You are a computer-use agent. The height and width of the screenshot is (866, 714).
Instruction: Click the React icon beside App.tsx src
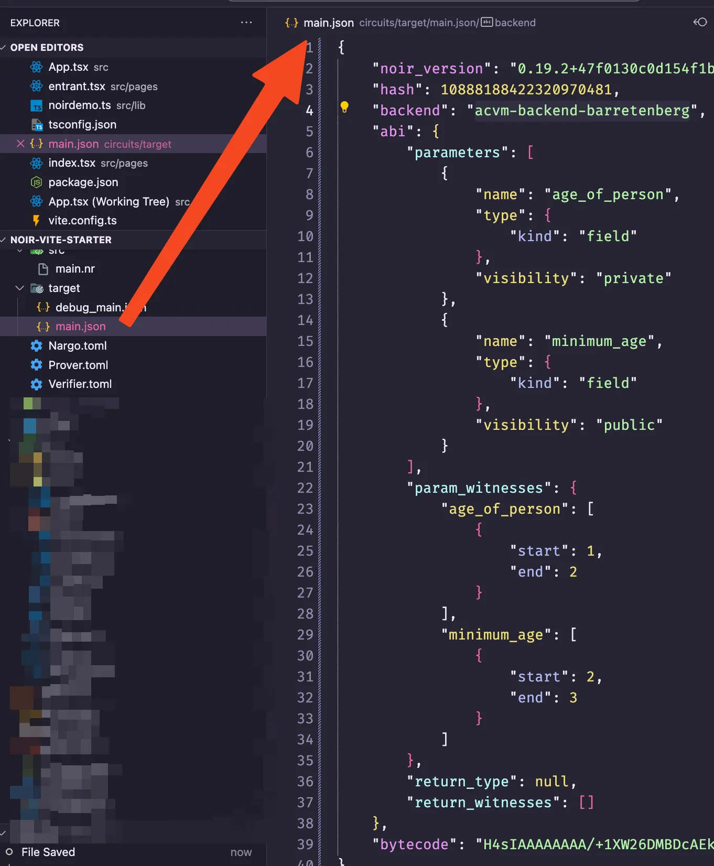coord(36,67)
